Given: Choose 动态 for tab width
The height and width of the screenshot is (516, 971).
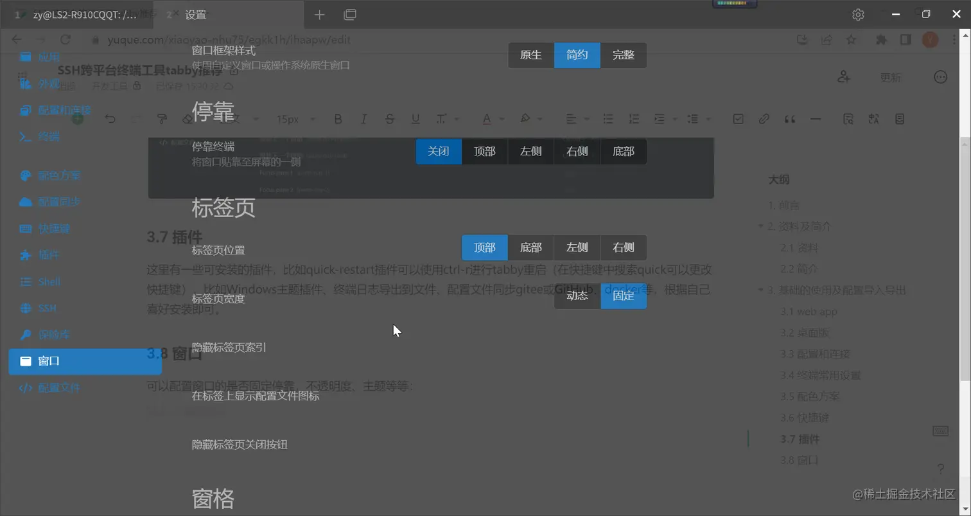Looking at the screenshot, I should click(577, 296).
